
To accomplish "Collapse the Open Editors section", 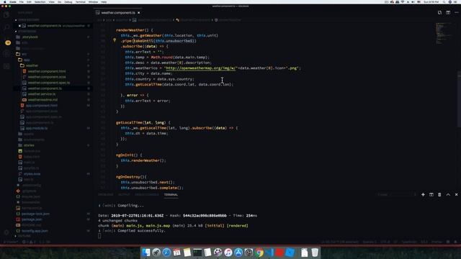I will pos(28,20).
